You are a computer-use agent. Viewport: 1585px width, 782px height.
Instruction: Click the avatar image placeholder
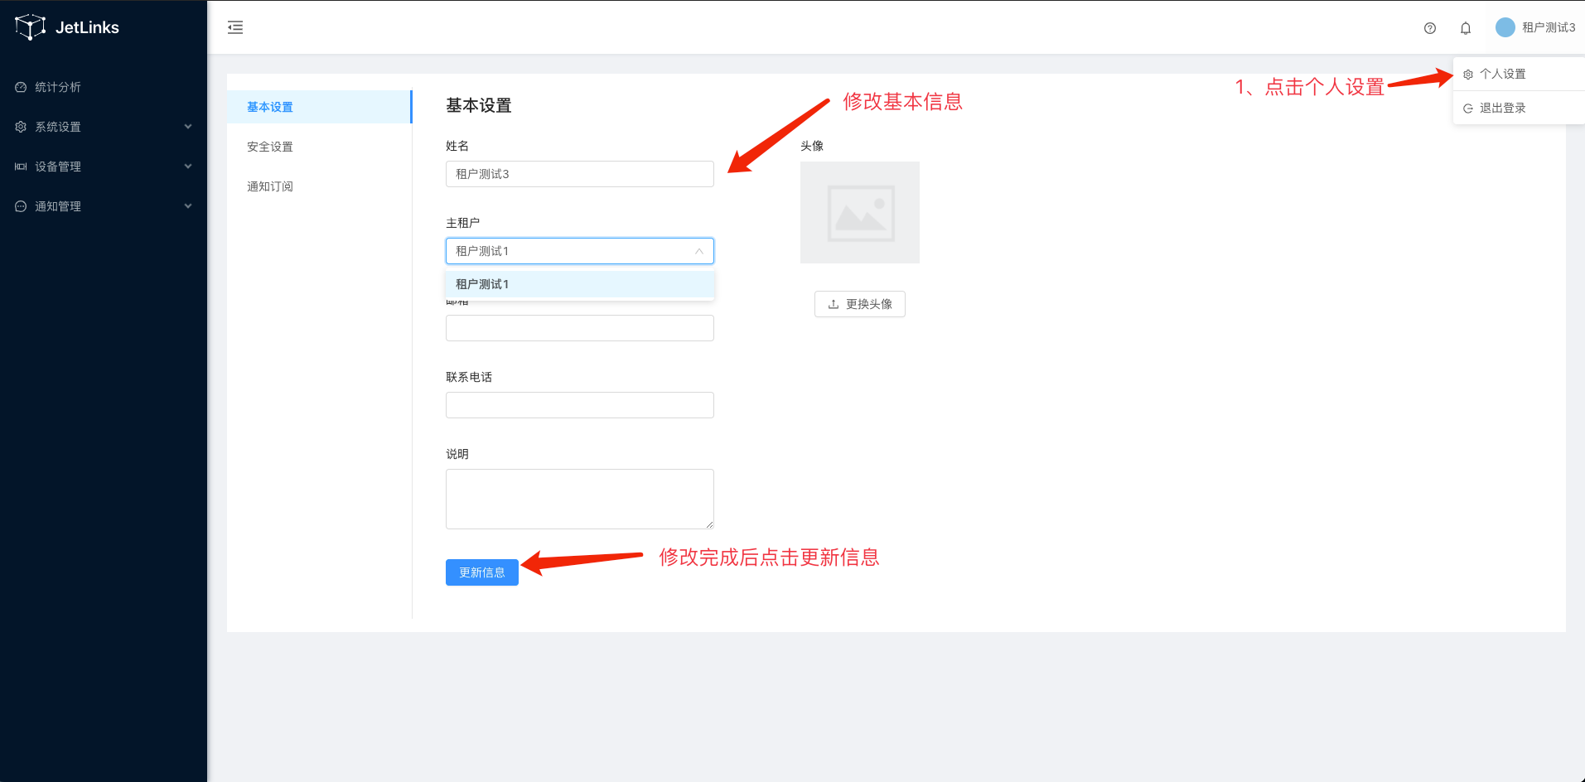(x=860, y=212)
